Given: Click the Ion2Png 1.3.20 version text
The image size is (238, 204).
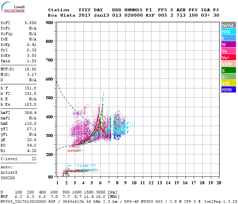Looking at the screenshot, I should pos(220,202).
